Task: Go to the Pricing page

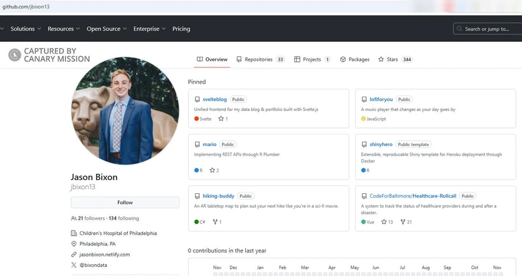Action: click(x=181, y=29)
